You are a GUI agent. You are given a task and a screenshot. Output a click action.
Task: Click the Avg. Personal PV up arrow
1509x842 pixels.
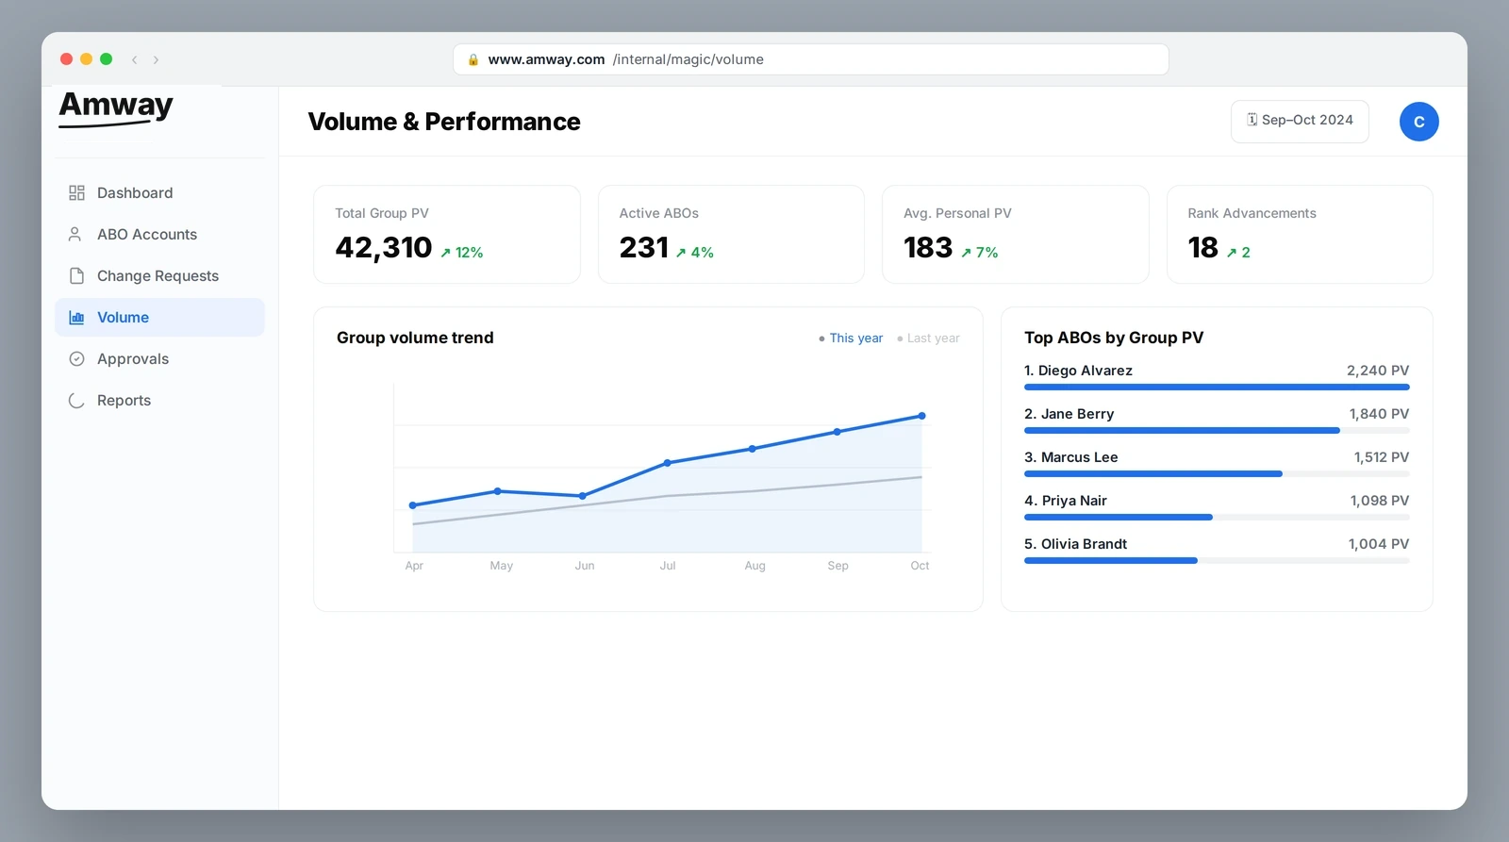click(x=966, y=253)
